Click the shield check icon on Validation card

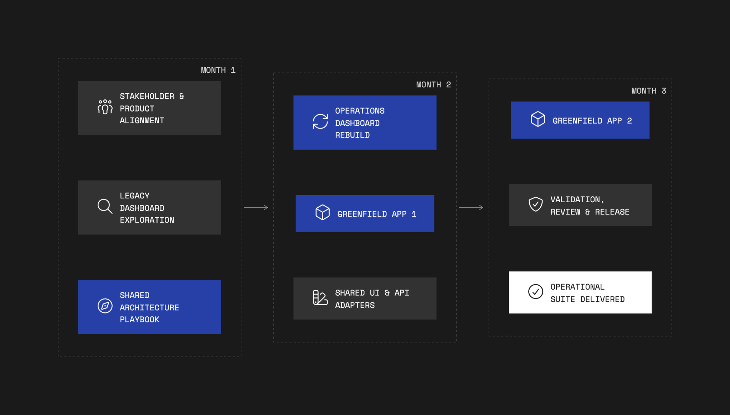pyautogui.click(x=535, y=204)
